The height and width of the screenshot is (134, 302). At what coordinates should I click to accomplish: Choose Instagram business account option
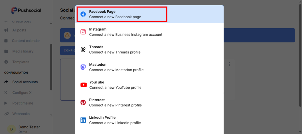tap(150, 32)
